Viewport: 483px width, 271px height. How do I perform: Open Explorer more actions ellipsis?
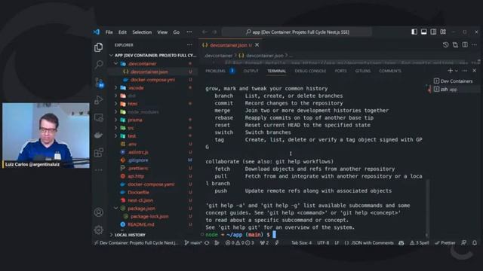[x=189, y=45]
